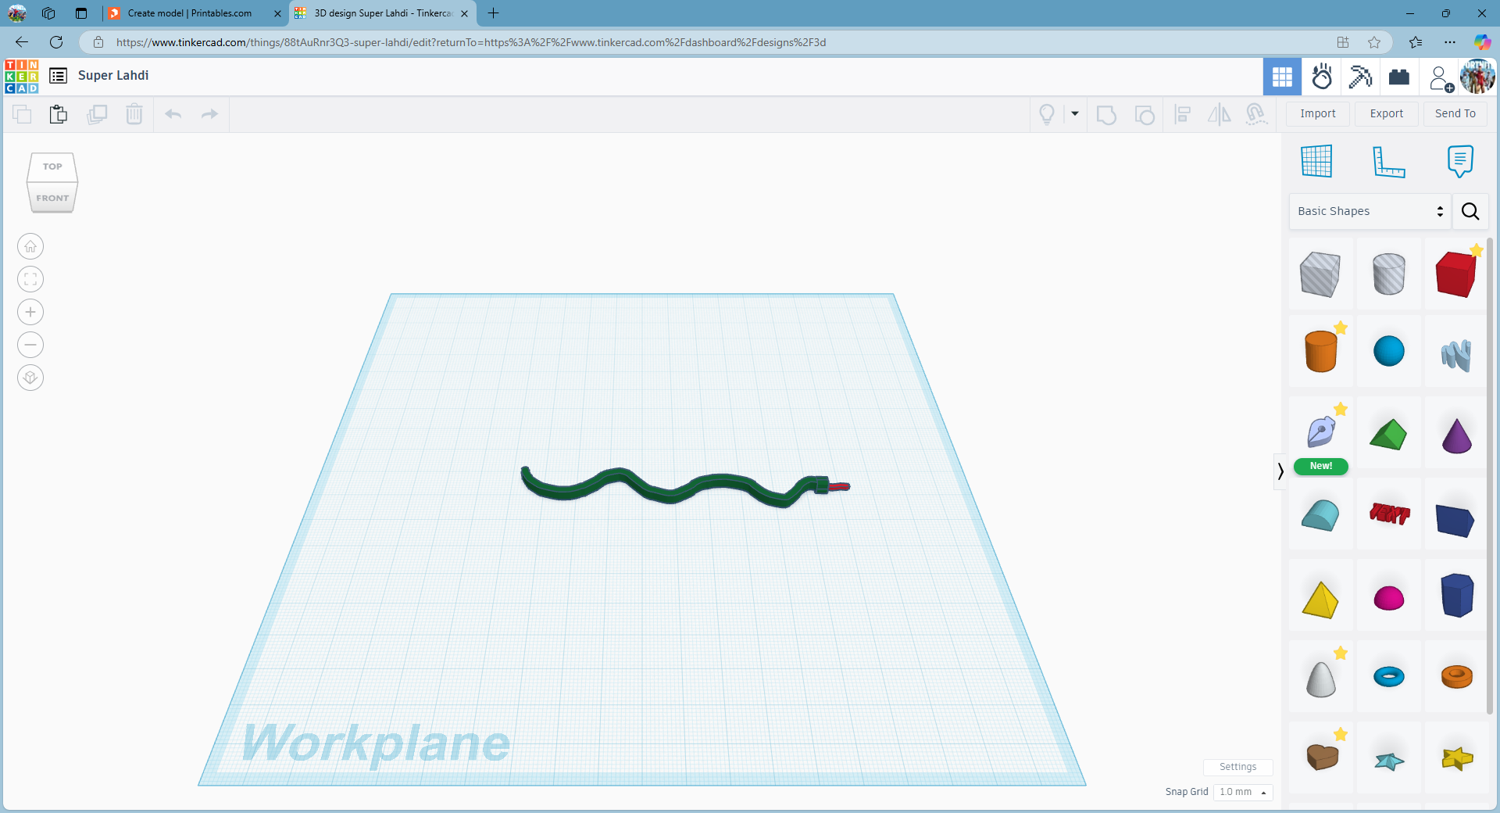The image size is (1500, 813).
Task: Click the Align tool icon
Action: [x=1183, y=114]
